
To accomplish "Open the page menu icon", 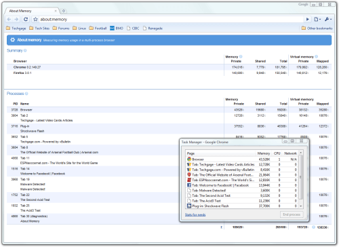I will coord(317,20).
